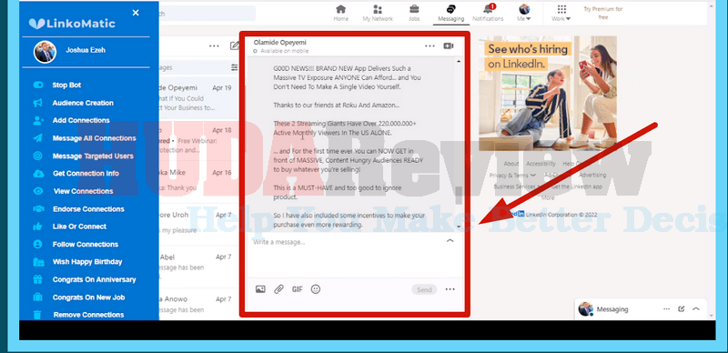728x353 pixels.
Task: Expand the message compose box chevron
Action: [450, 241]
